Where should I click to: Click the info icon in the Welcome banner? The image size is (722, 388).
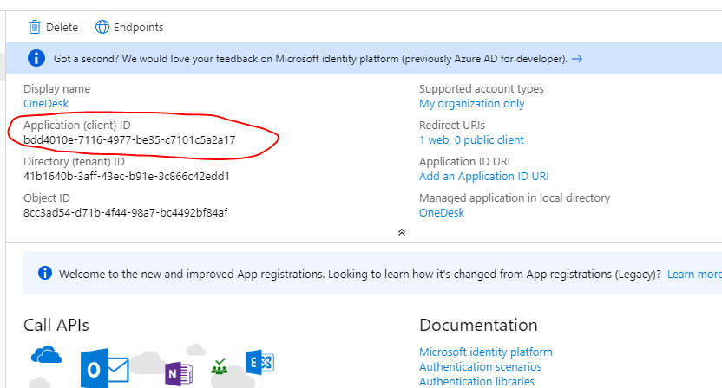click(45, 274)
